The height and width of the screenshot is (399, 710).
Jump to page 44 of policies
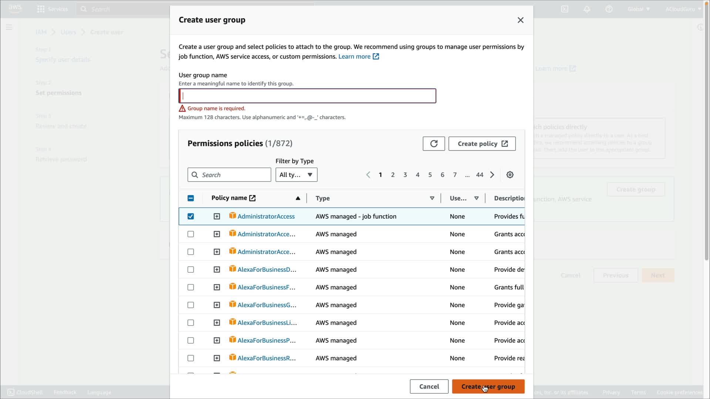[x=479, y=175]
